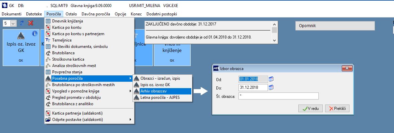Open the number 5 dropdown
The width and height of the screenshot is (394, 133).
click(x=13, y=23)
